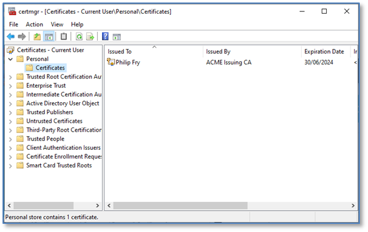Viewport: 368px width, 232px height.
Task: Collapse the Personal store node
Action: (10, 59)
